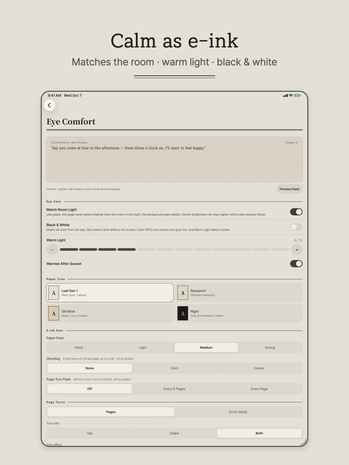The width and height of the screenshot is (349, 465).
Task: Choose the Newspaper-yellow Newsprint paper tone
Action: 239,293
